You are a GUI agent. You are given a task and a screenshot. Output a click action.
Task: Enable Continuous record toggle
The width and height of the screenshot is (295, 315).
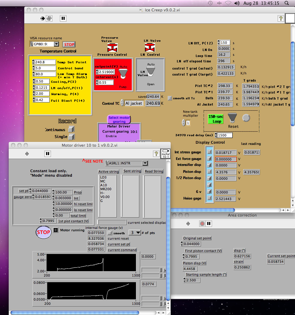pos(71,129)
